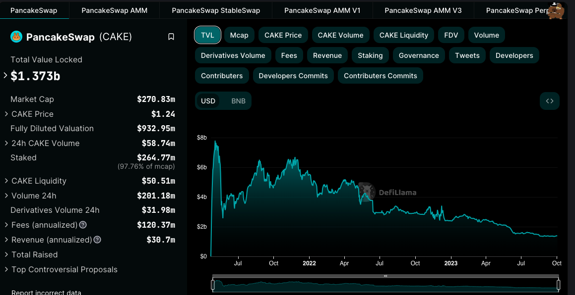This screenshot has width=575, height=295.
Task: Click the left handle of time range slider
Action: tap(213, 285)
